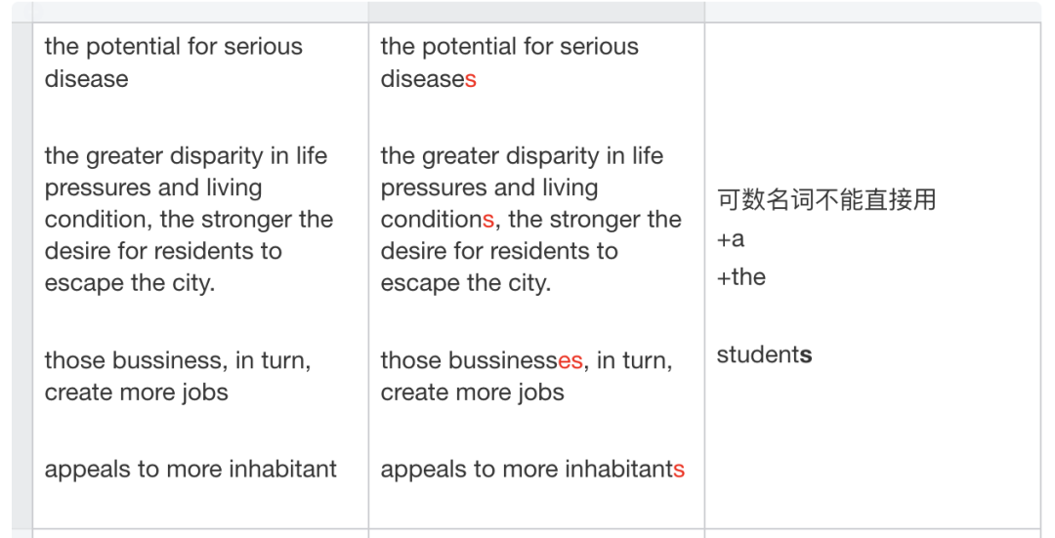The width and height of the screenshot is (1055, 538).
Task: Click the red "es" in "bussinesses"
Action: click(570, 360)
